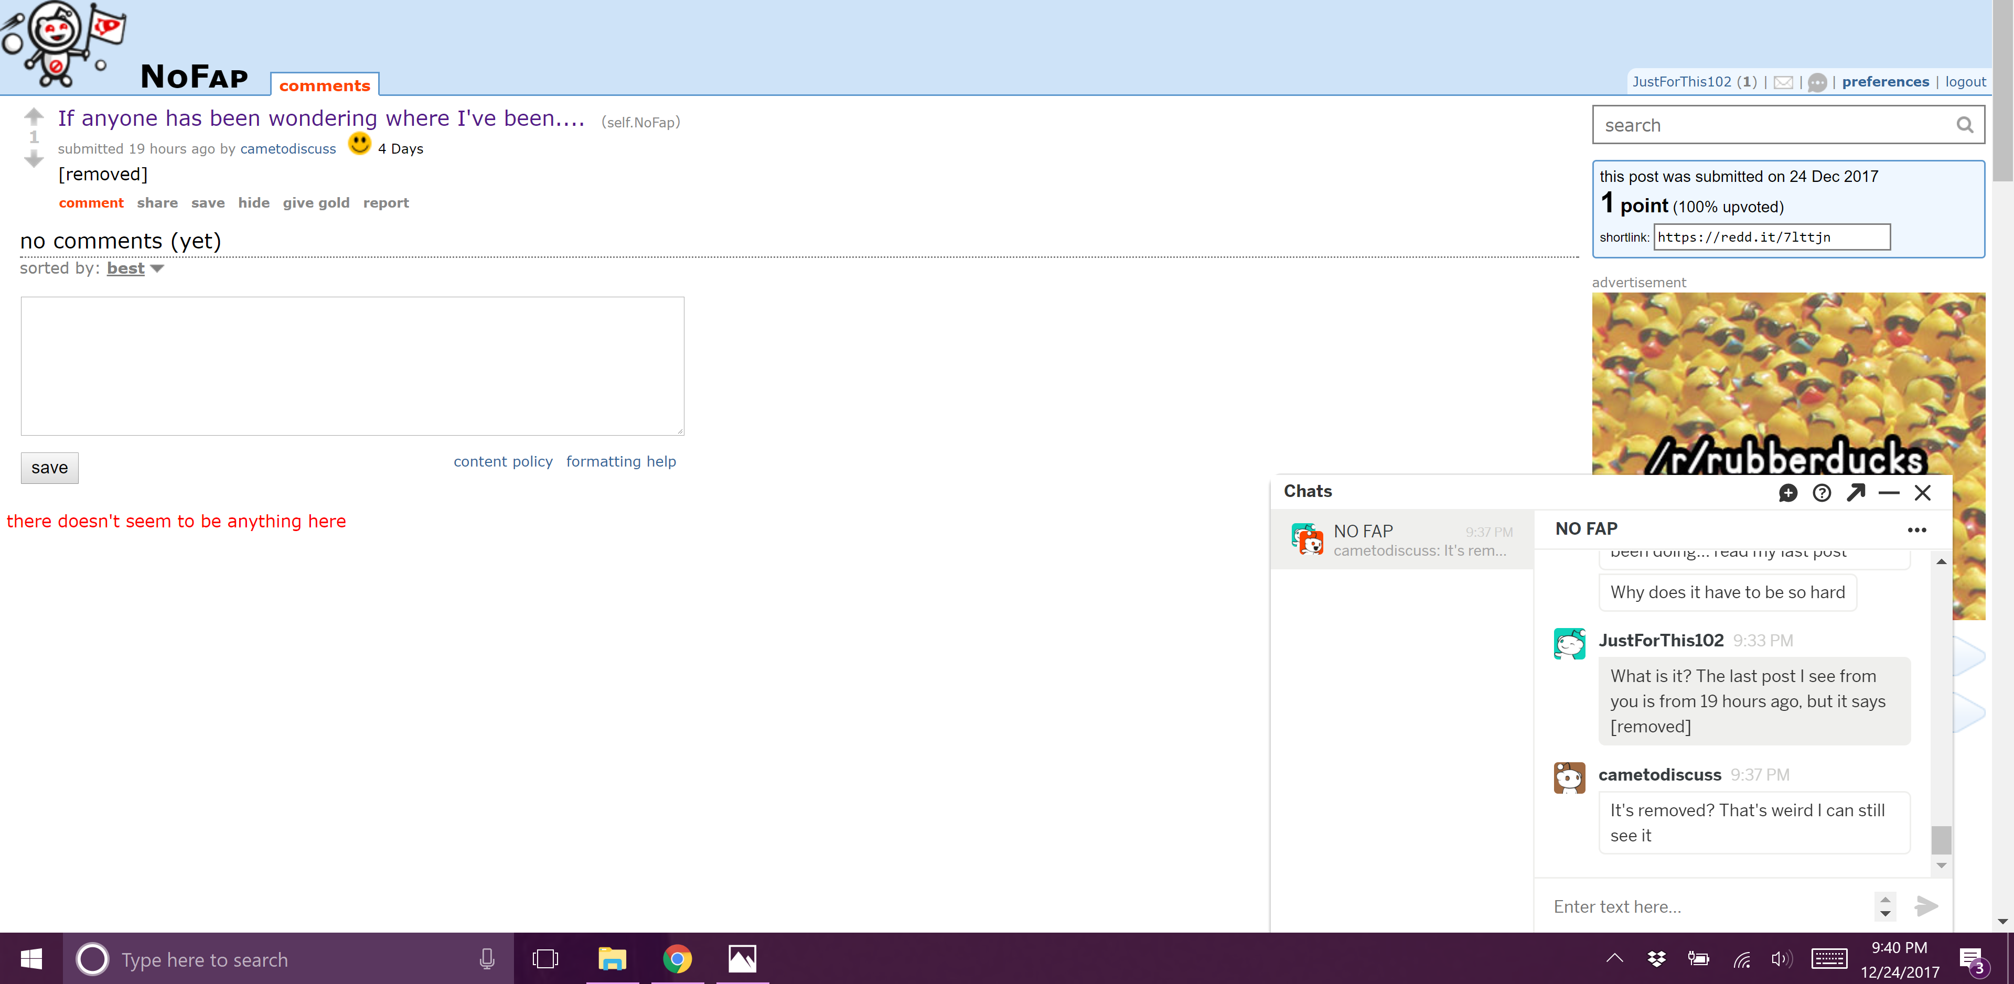Start a new chat with the plus icon

point(1788,492)
